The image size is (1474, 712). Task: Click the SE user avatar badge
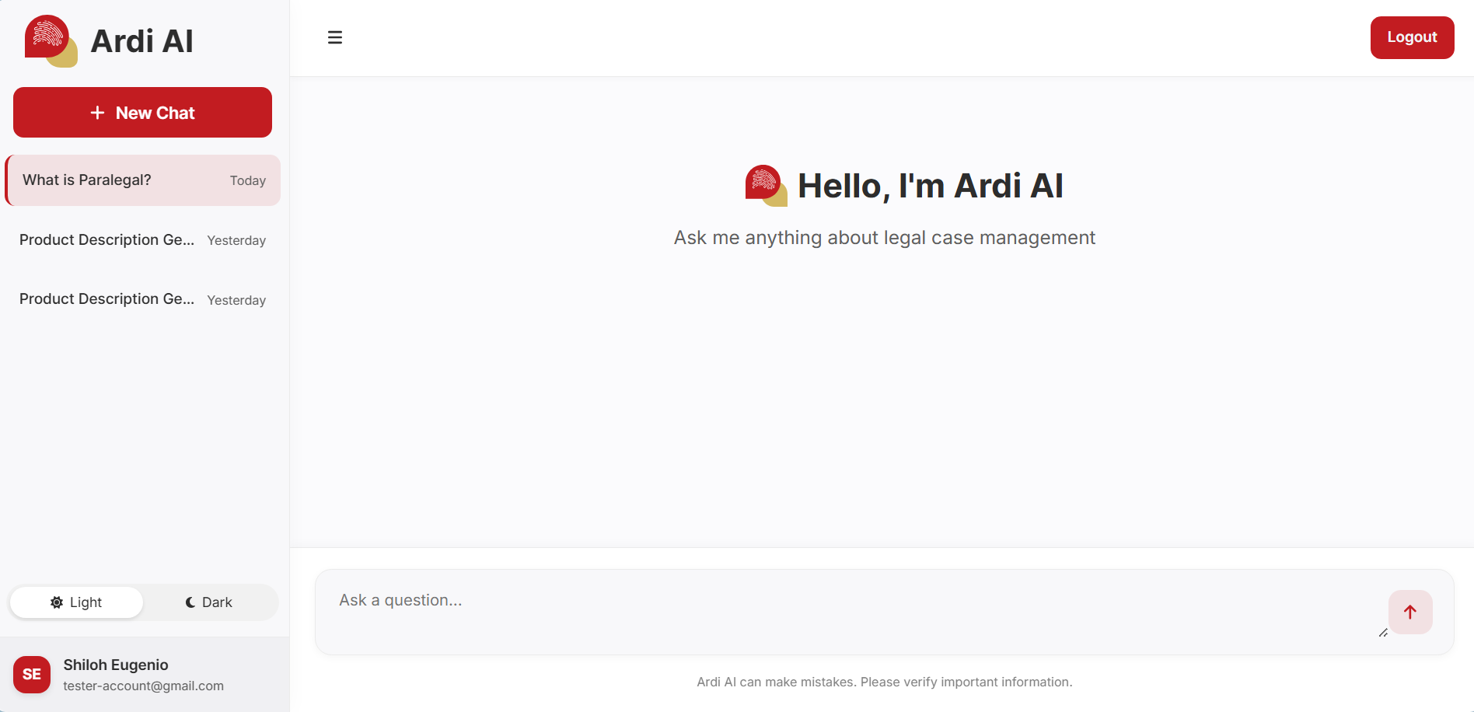[x=32, y=674]
